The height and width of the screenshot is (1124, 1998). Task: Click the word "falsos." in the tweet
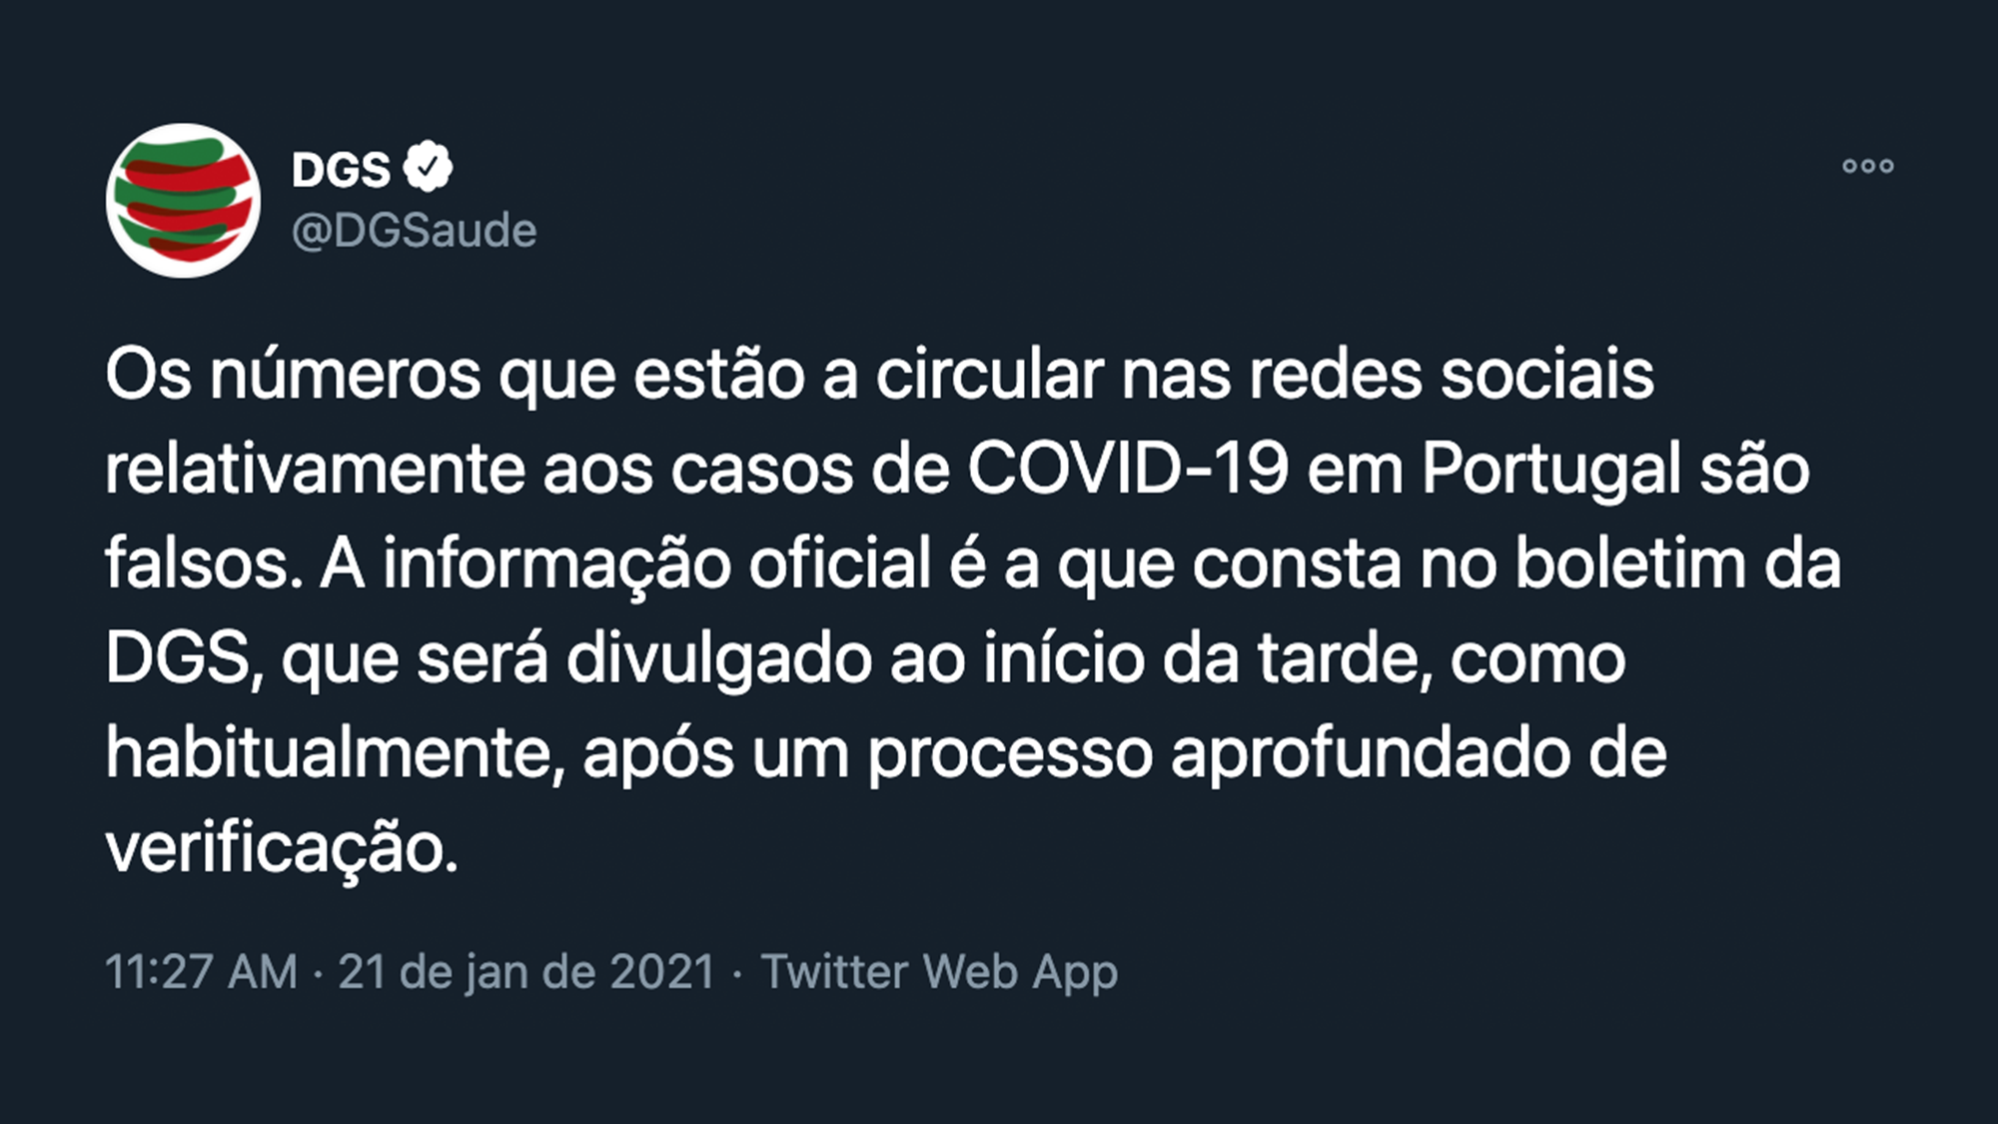pos(204,563)
